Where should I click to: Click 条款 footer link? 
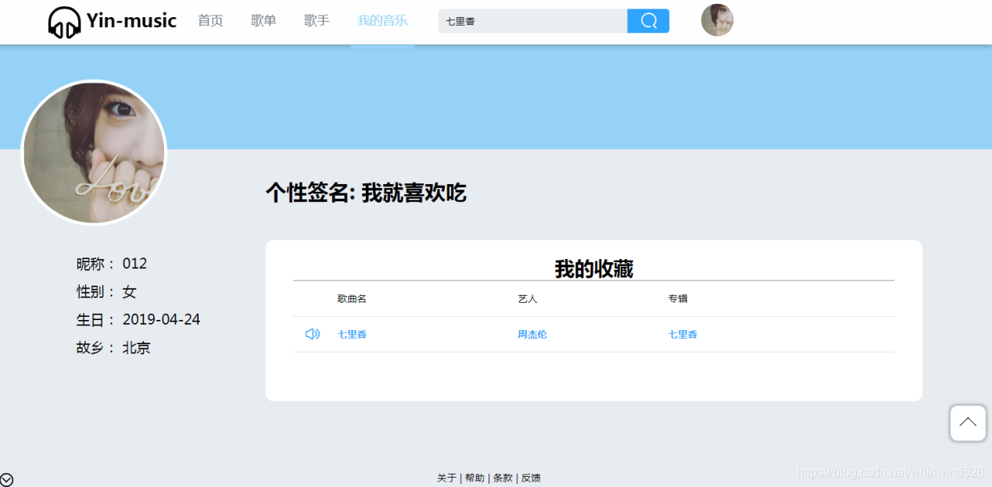[503, 478]
